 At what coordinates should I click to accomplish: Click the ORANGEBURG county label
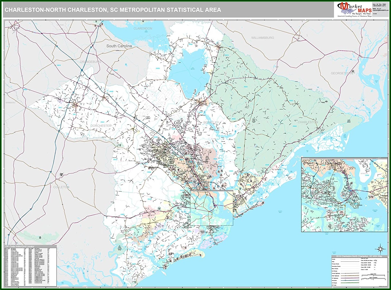91,62
